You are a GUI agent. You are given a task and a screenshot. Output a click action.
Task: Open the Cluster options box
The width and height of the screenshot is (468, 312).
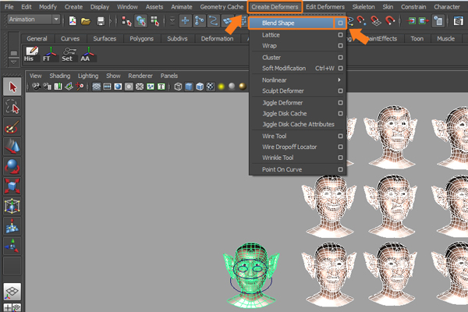340,57
